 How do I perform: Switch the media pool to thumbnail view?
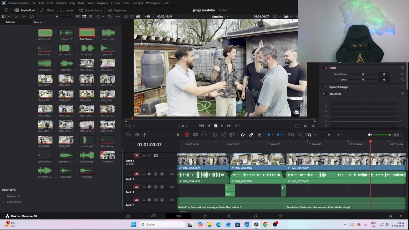84,16
